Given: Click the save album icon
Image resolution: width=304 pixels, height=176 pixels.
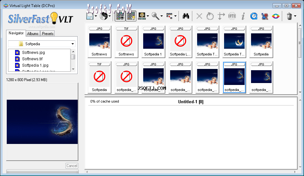Looking at the screenshot, I should [x=90, y=16].
